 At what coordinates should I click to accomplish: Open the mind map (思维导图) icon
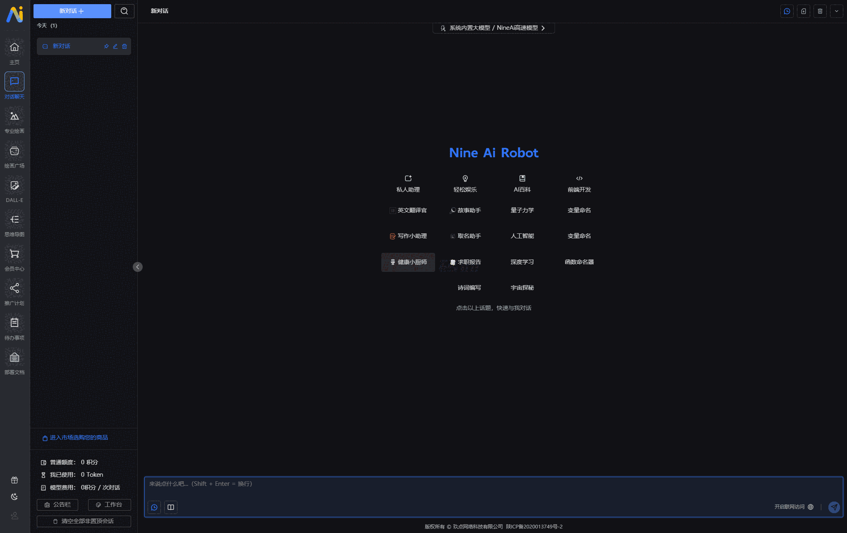click(14, 220)
